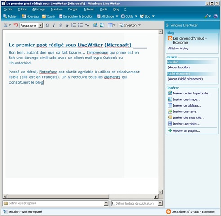The width and height of the screenshot is (221, 216).
Task: Toggle underline with the S icon
Action: point(61,25)
